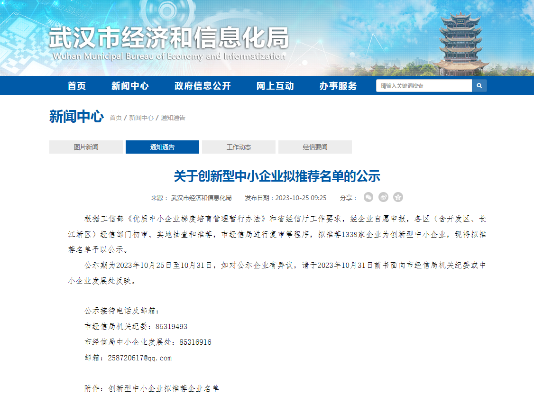Switch to the 工作动态 tab
Screen dimensions: 534x404
click(x=239, y=147)
